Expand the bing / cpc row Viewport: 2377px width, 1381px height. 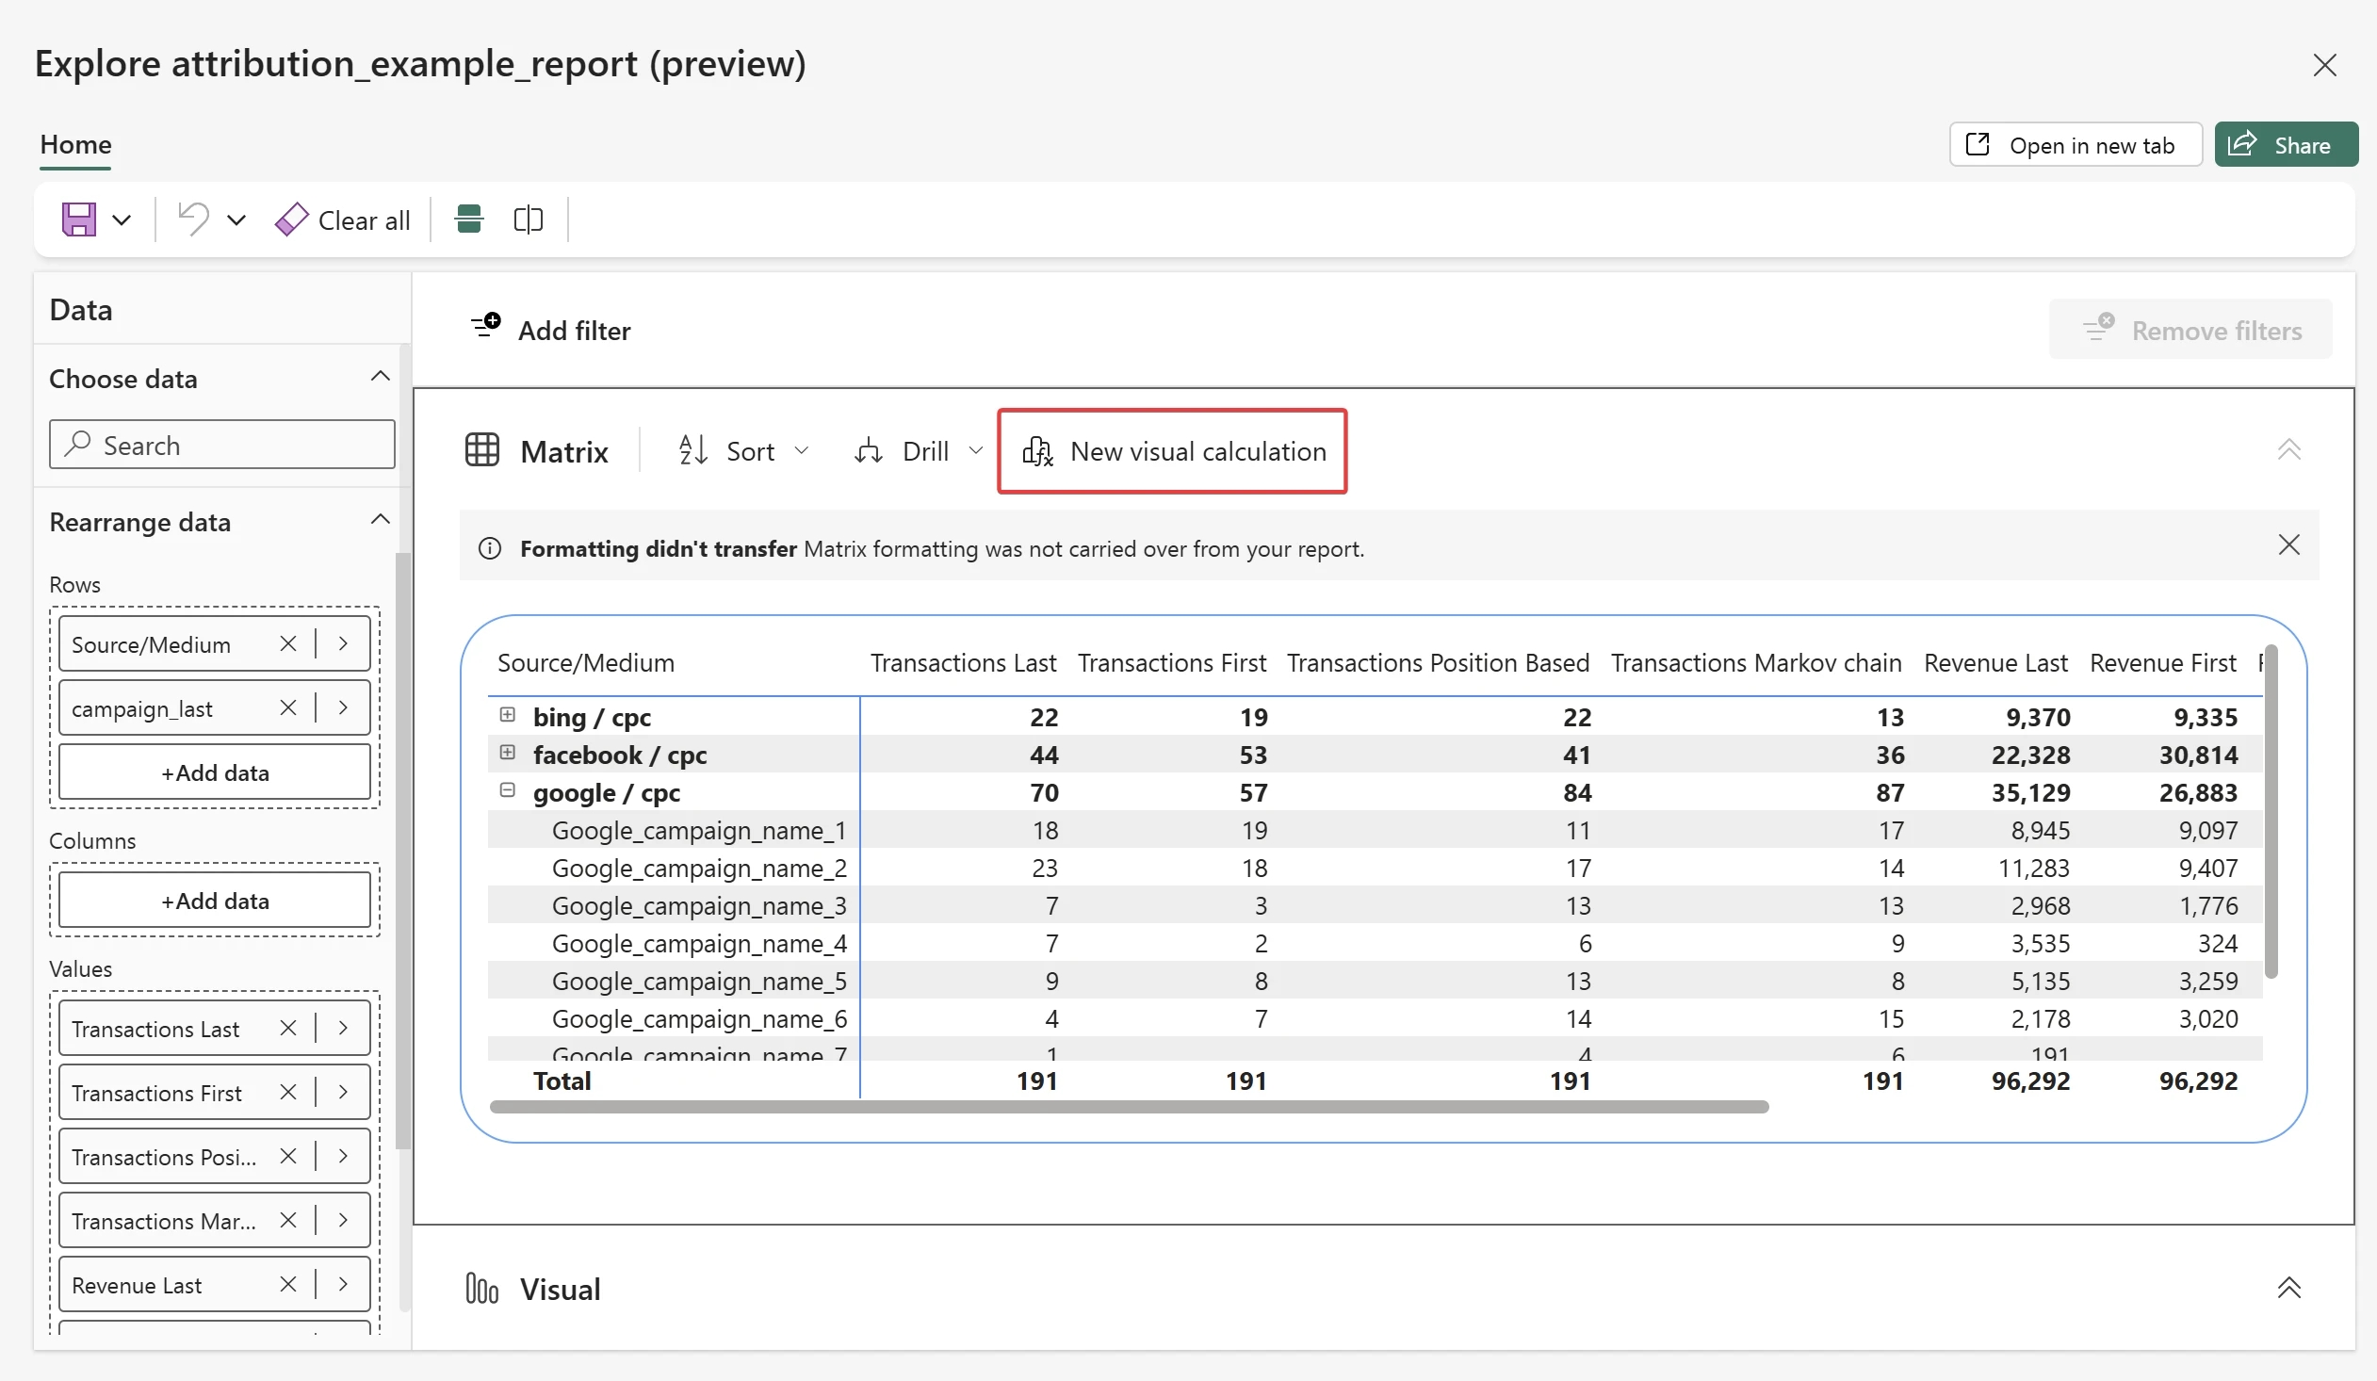click(x=508, y=715)
